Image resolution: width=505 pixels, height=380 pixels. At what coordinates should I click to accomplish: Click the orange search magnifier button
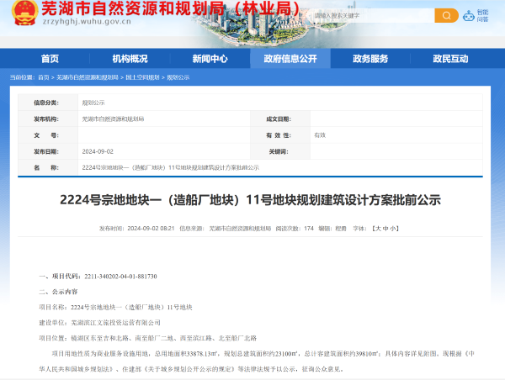point(446,15)
